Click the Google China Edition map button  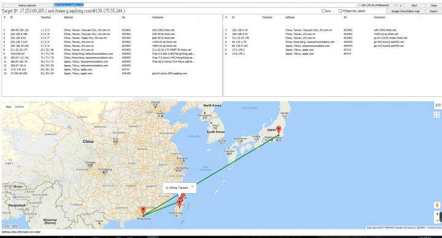[405, 11]
